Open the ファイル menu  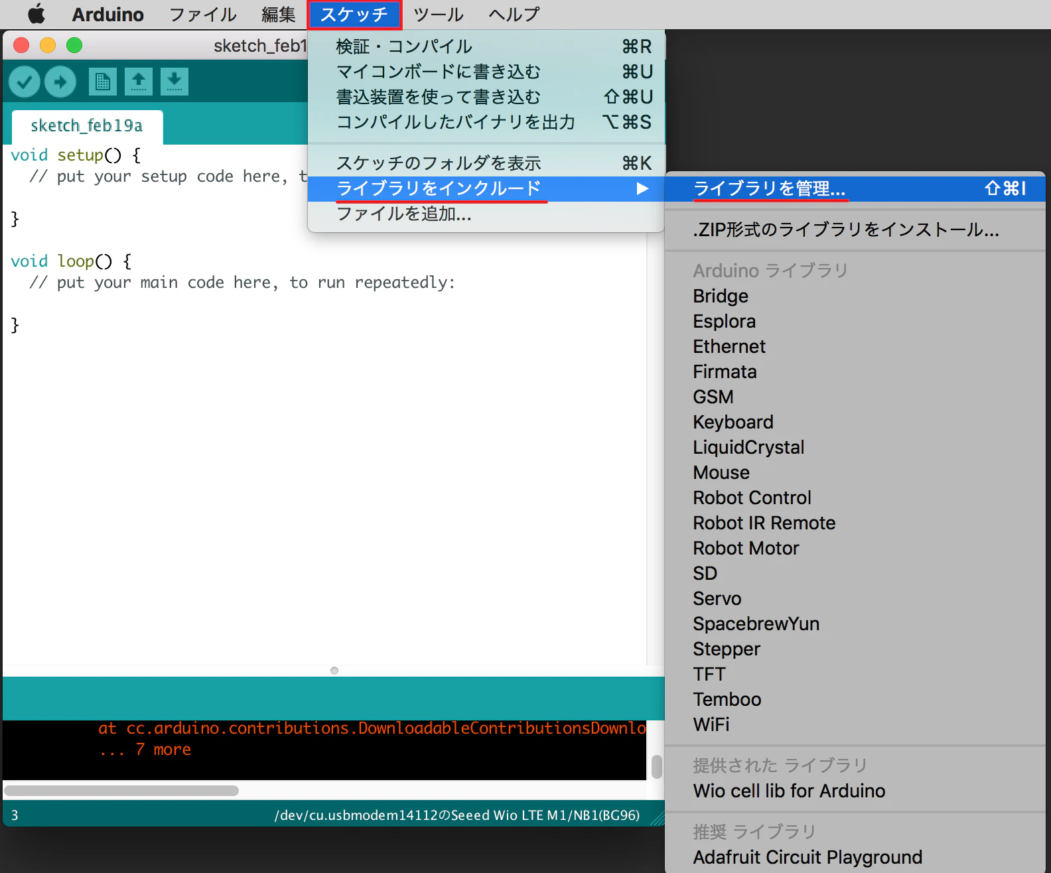click(x=203, y=14)
